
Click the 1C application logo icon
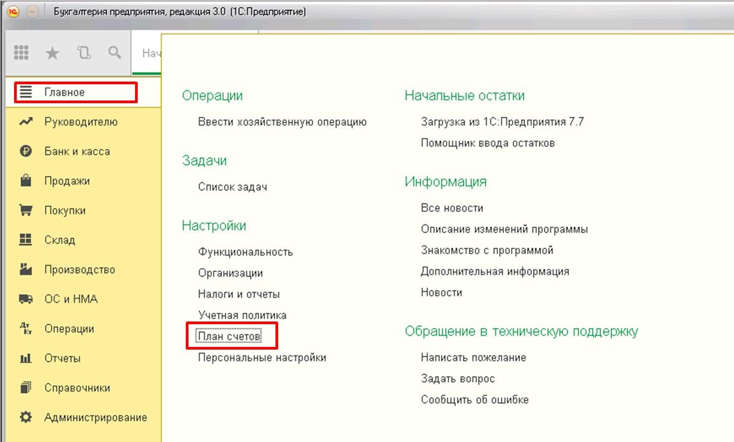14,12
